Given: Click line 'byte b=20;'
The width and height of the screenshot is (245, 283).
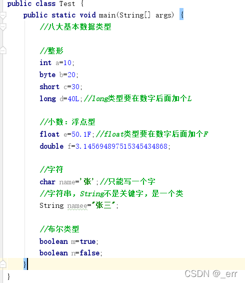Looking at the screenshot, I should pos(59,75).
